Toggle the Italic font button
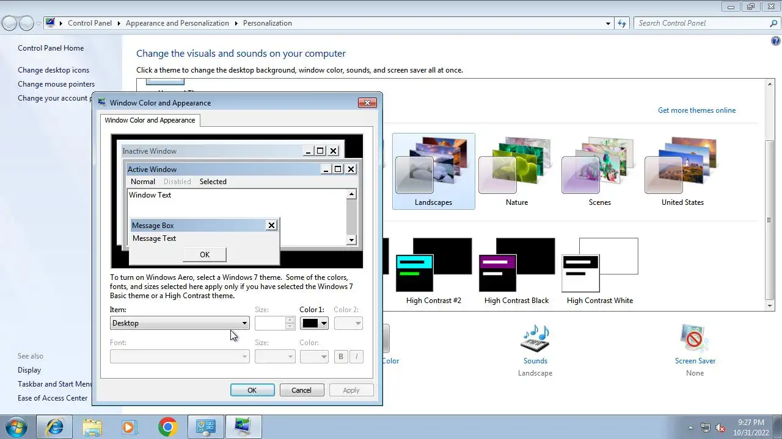This screenshot has height=439, width=782. 356,356
